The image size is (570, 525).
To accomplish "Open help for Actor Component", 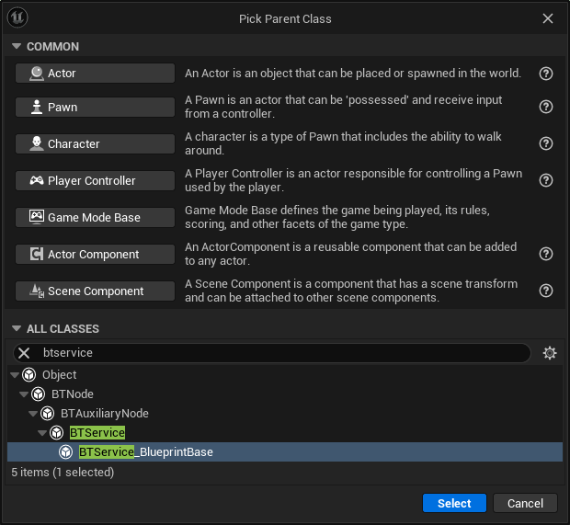I will 546,254.
